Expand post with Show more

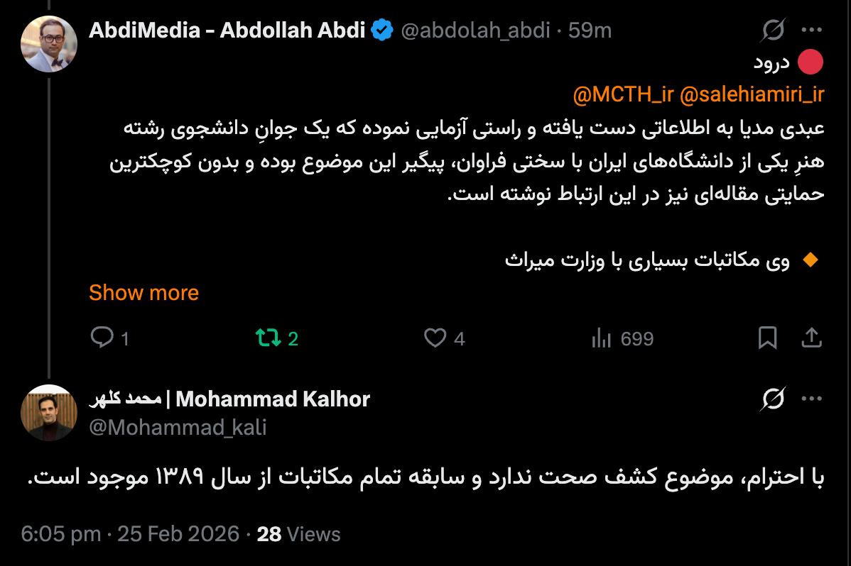143,293
